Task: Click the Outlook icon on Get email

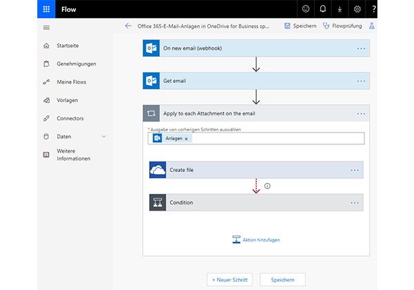Action: click(x=151, y=81)
